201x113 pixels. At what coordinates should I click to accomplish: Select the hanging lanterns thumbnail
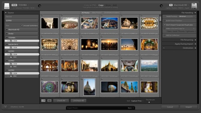(x=89, y=44)
